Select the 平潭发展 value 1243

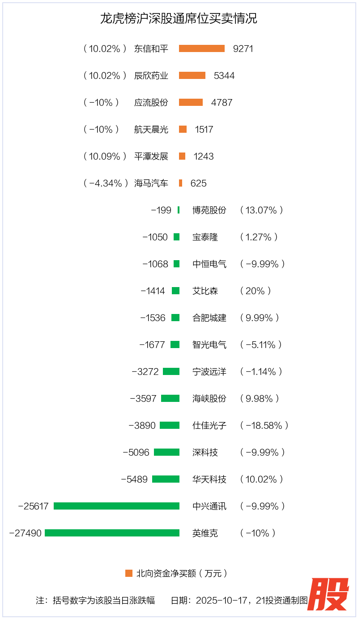pyautogui.click(x=204, y=156)
